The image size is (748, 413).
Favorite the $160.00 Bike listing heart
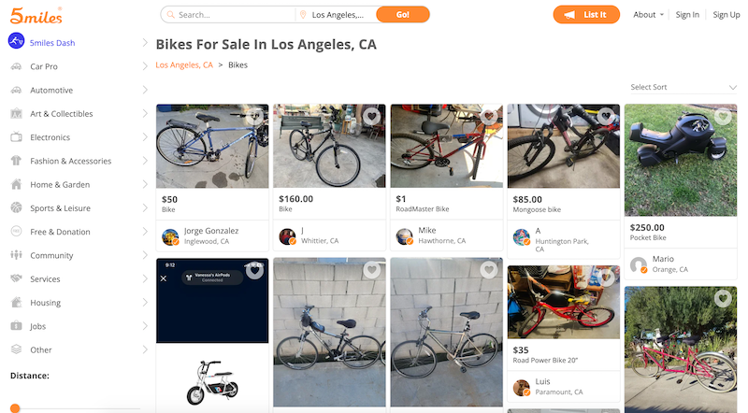coord(371,117)
